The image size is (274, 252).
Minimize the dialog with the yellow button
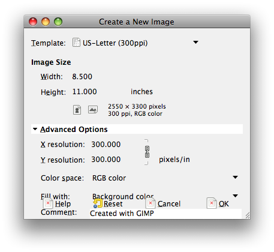coord(46,22)
